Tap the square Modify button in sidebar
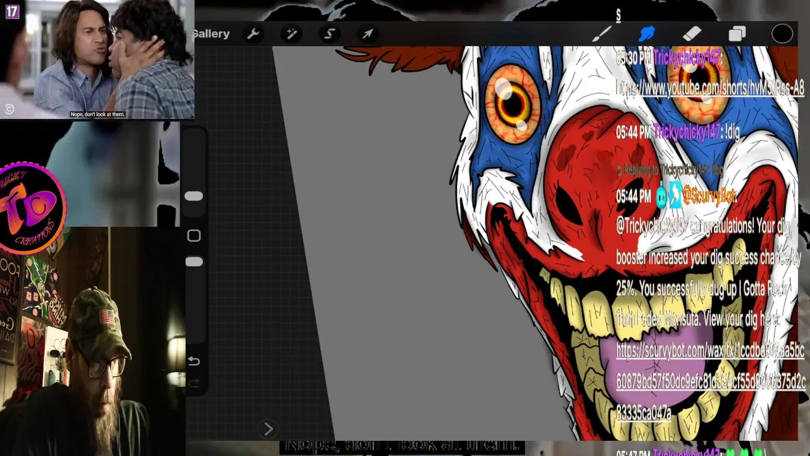This screenshot has width=810, height=456. pos(194,236)
